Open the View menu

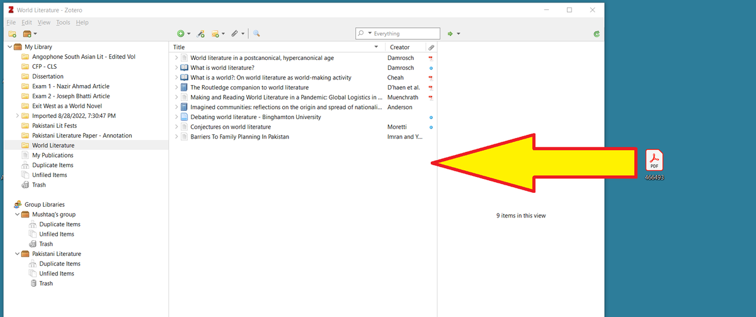44,23
